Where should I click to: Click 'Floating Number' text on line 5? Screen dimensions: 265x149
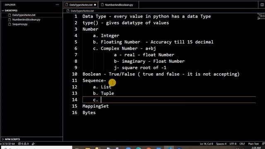[x=120, y=42]
